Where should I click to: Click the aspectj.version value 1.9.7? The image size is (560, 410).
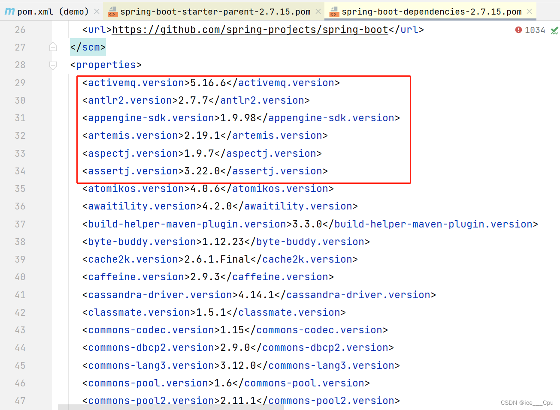pyautogui.click(x=199, y=153)
